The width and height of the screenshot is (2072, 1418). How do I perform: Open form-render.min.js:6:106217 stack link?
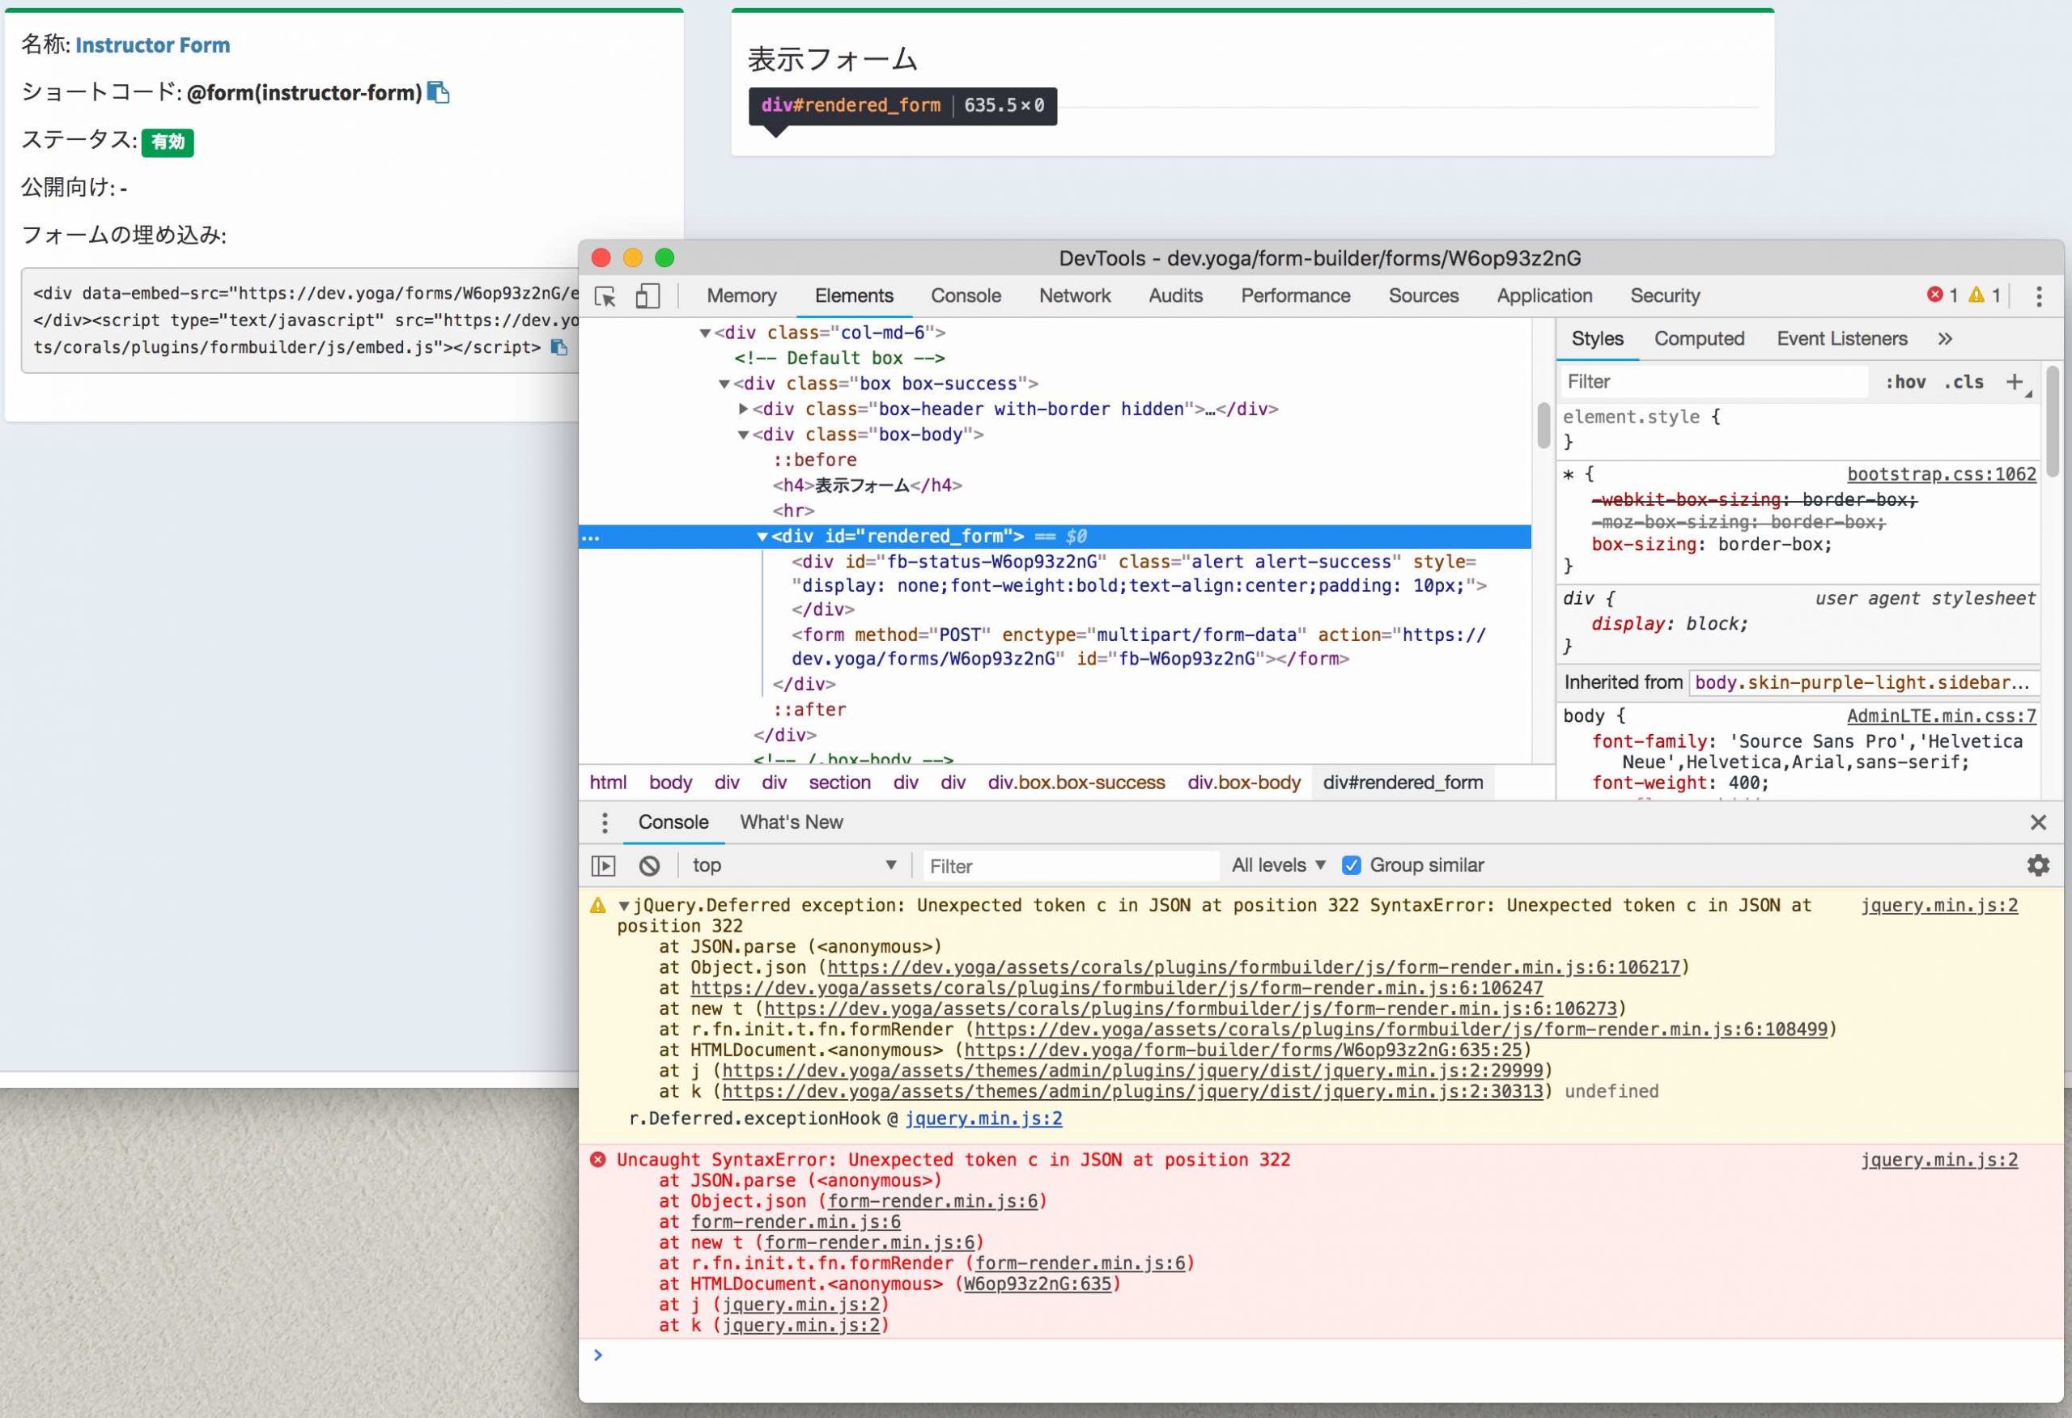(x=1253, y=968)
